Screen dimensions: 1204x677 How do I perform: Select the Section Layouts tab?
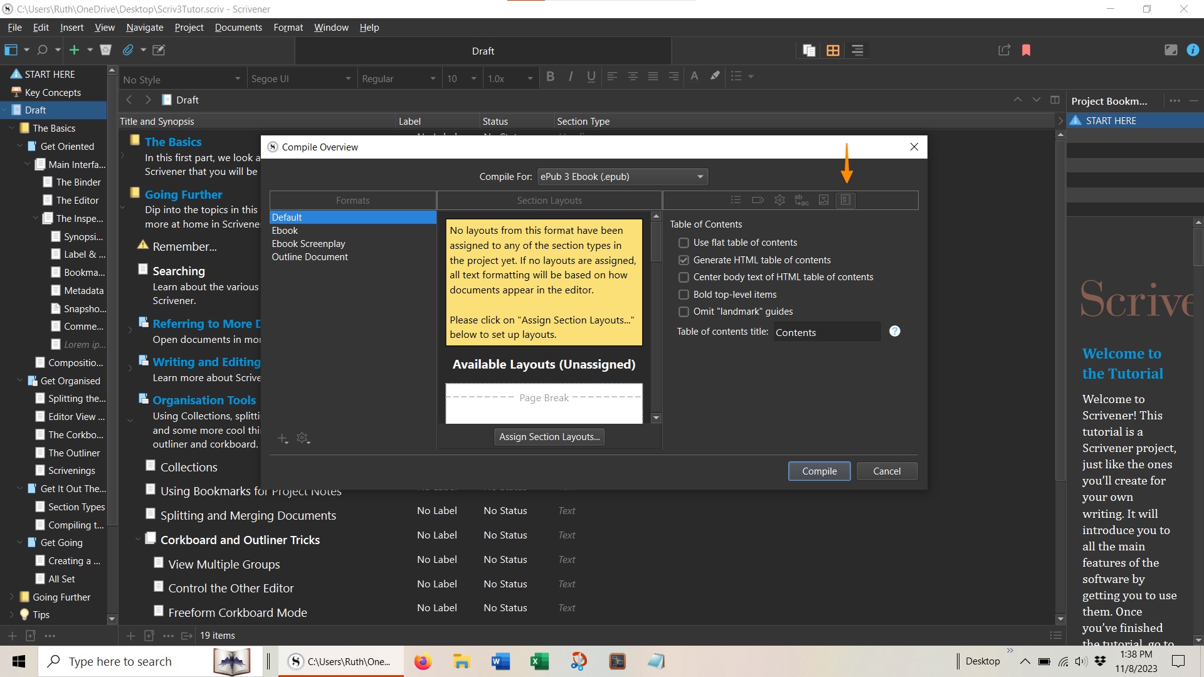549,201
